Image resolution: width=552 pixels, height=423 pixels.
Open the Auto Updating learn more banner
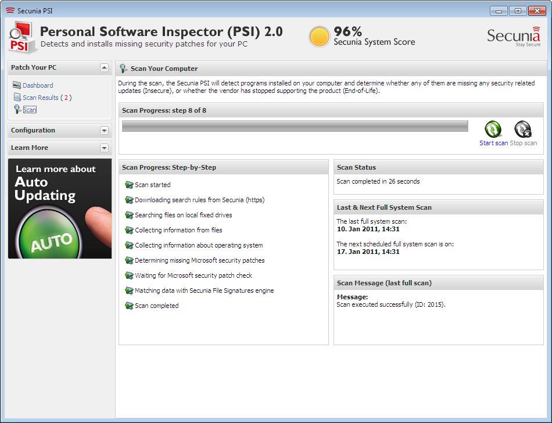[60, 209]
